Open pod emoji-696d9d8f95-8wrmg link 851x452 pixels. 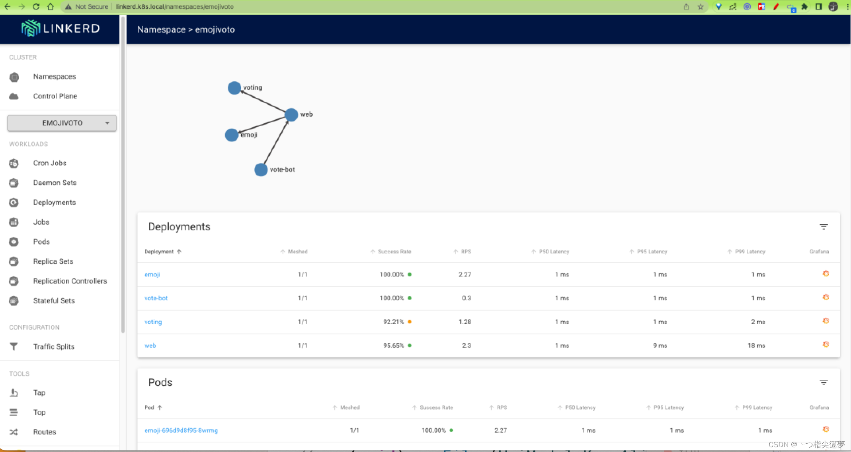pos(181,431)
